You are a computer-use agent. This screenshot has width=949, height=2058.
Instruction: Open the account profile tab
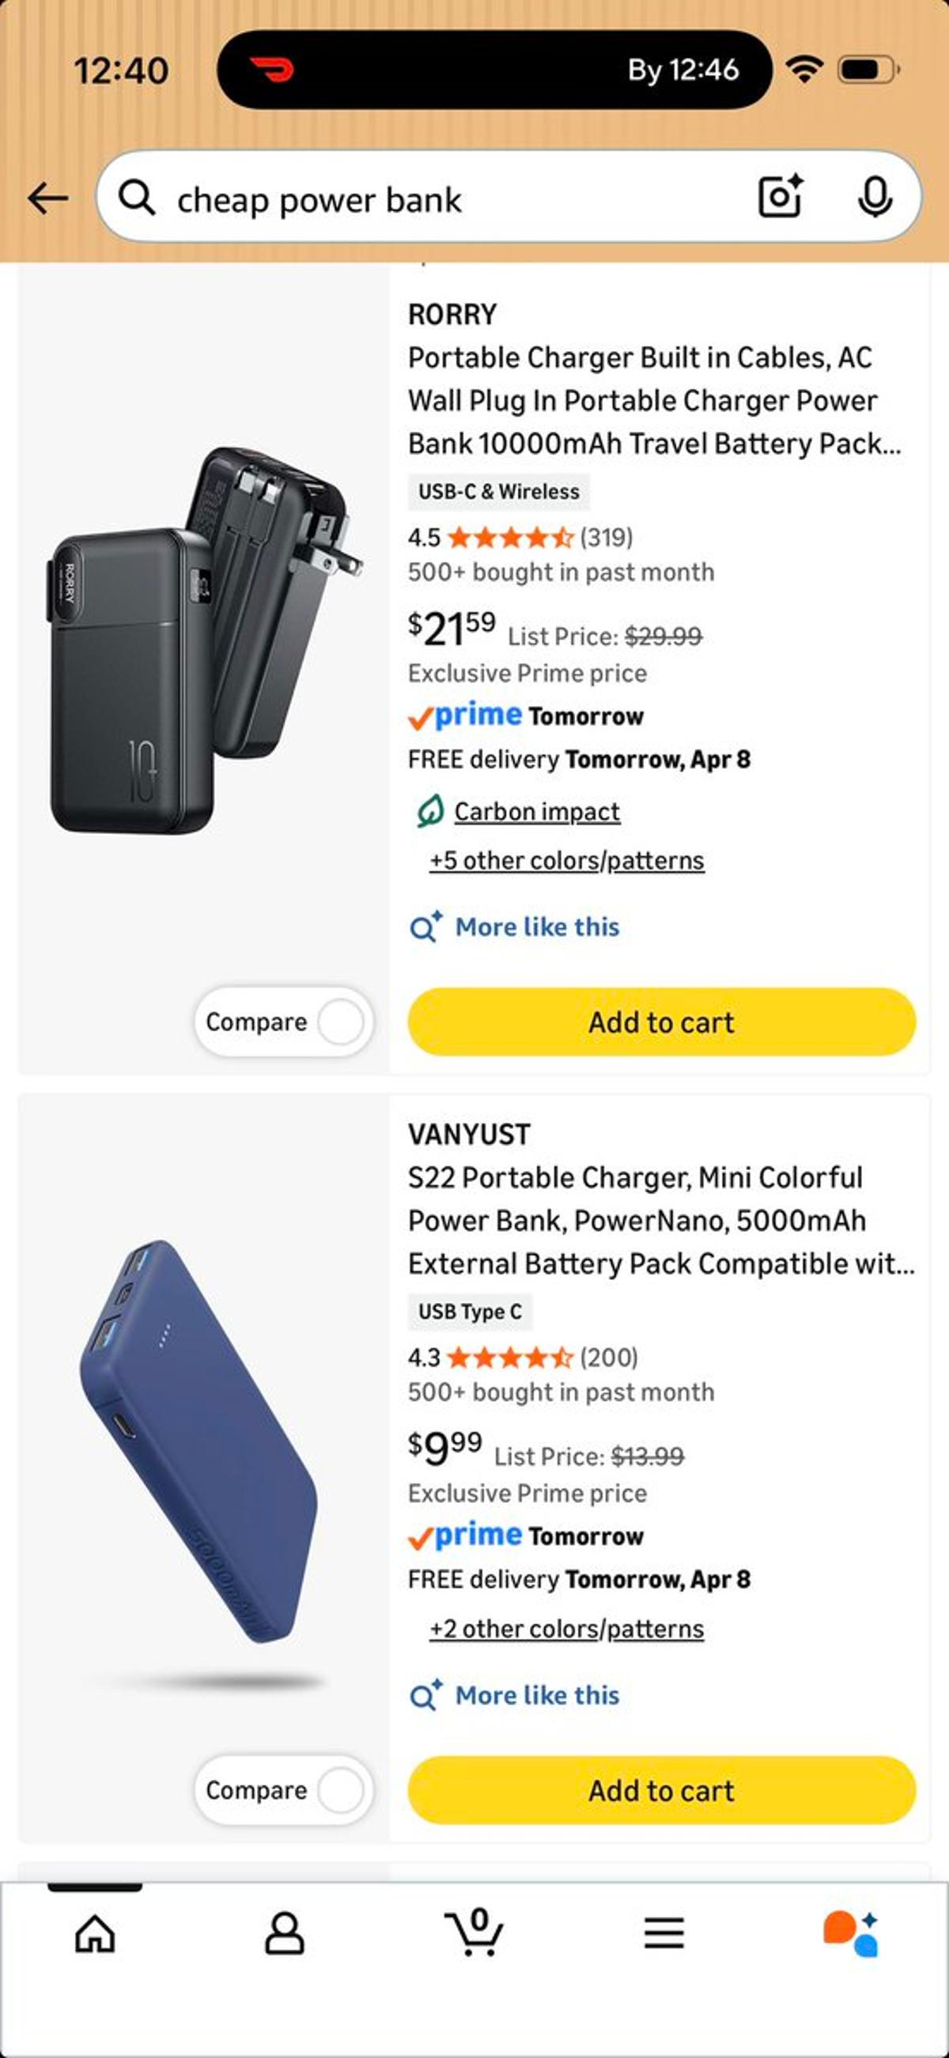(285, 1934)
